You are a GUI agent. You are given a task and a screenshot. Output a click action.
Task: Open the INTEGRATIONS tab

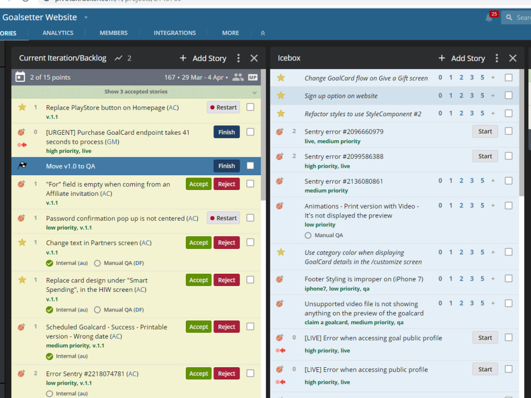175,33
